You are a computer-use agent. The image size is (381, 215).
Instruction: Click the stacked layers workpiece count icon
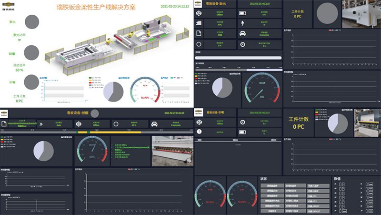(199, 23)
